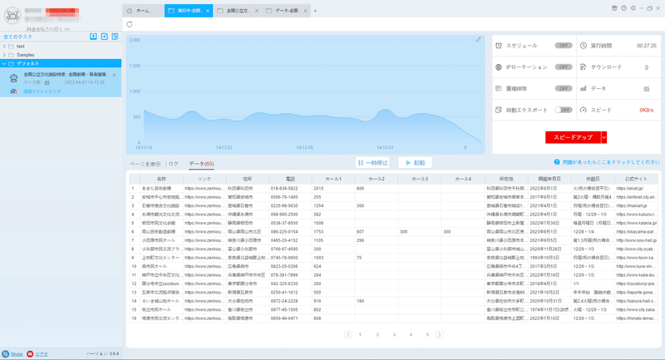Screen dimensions: 665x360
Task: Open the ログ tab
Action: point(174,164)
